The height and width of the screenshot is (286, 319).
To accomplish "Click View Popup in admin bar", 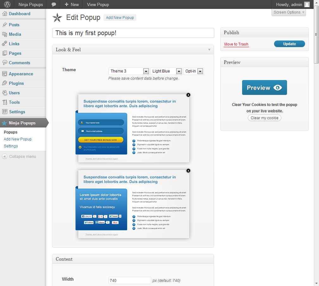I will (x=98, y=4).
